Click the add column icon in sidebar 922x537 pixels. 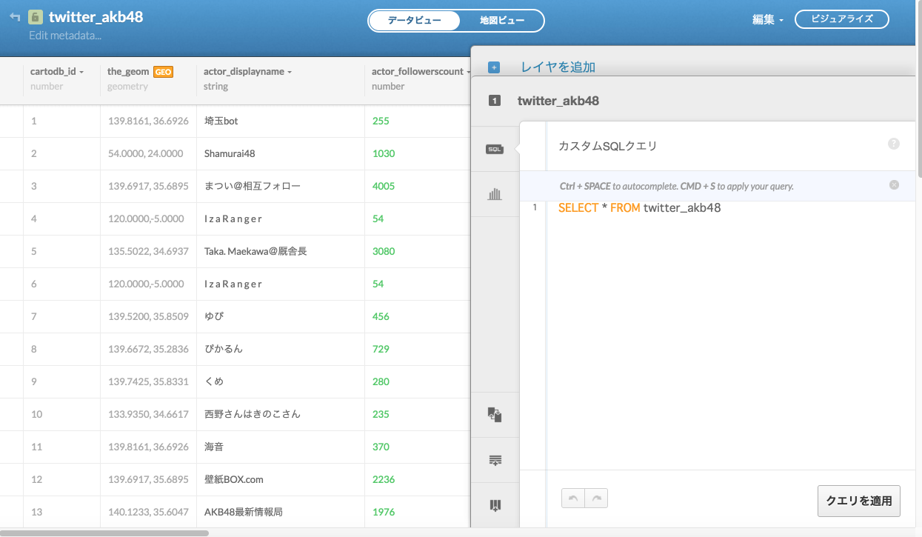coord(495,505)
